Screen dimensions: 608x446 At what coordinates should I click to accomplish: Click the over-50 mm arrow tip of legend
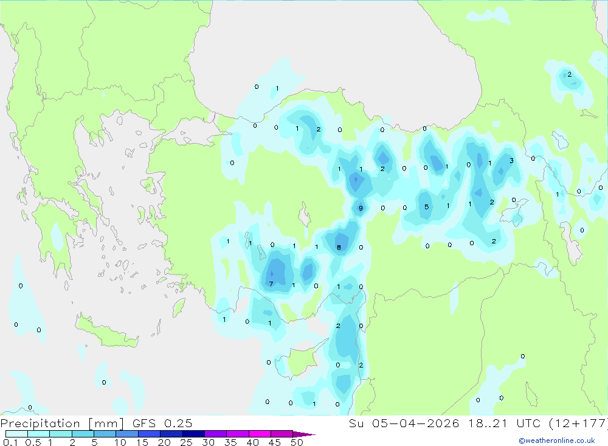pyautogui.click(x=303, y=434)
